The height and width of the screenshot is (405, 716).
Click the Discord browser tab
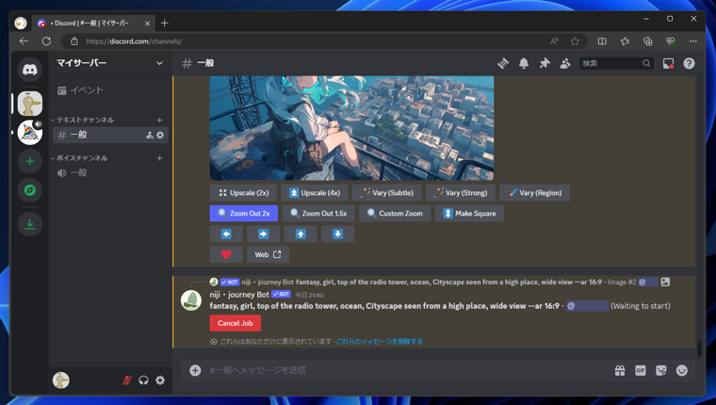[93, 23]
